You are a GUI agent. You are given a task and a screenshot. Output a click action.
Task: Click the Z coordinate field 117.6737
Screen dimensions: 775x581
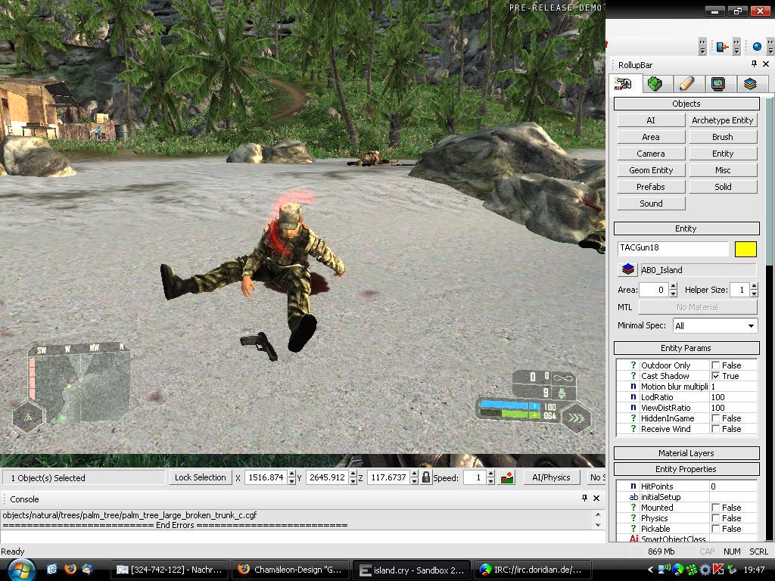point(388,477)
